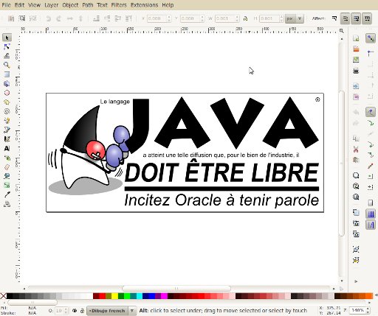Image resolution: width=378 pixels, height=316 pixels.
Task: Open the Layer menu
Action: coord(52,5)
